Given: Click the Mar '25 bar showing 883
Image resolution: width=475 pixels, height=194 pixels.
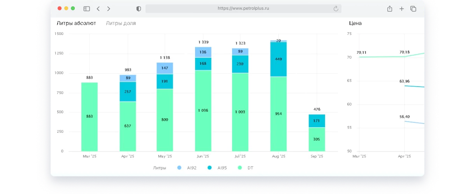Looking at the screenshot, I should point(90,116).
